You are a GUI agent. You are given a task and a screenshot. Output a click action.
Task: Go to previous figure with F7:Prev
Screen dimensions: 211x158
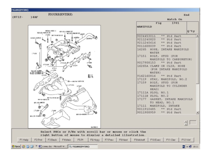(x=109, y=140)
